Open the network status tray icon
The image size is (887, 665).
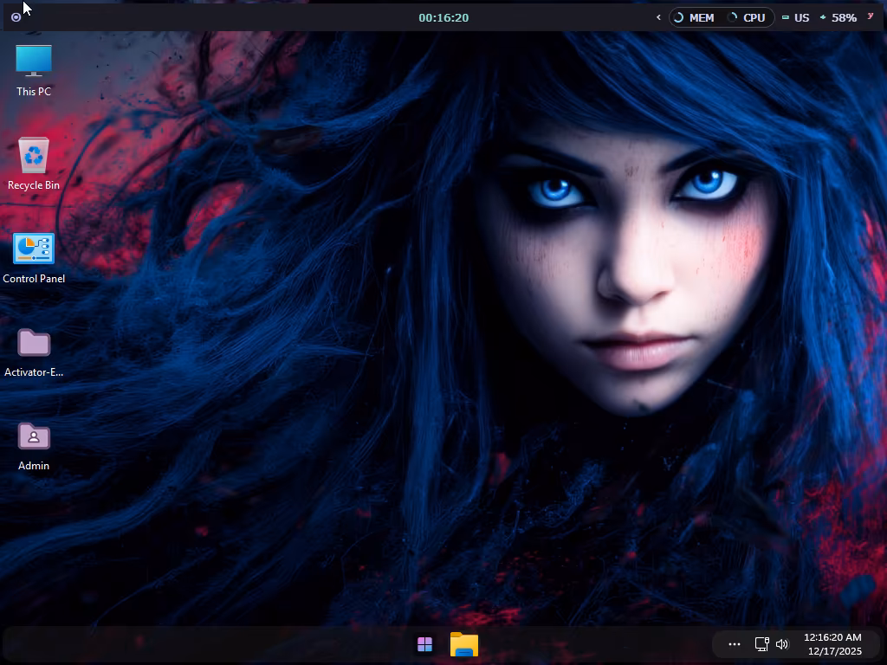point(761,644)
